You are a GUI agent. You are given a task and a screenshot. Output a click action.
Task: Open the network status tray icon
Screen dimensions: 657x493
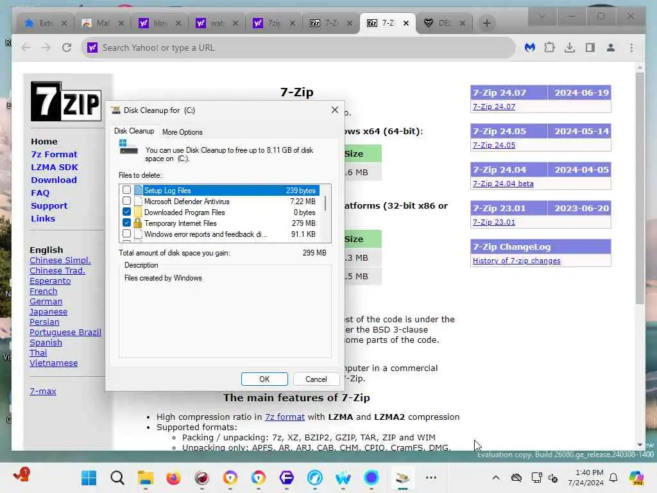pyautogui.click(x=536, y=478)
